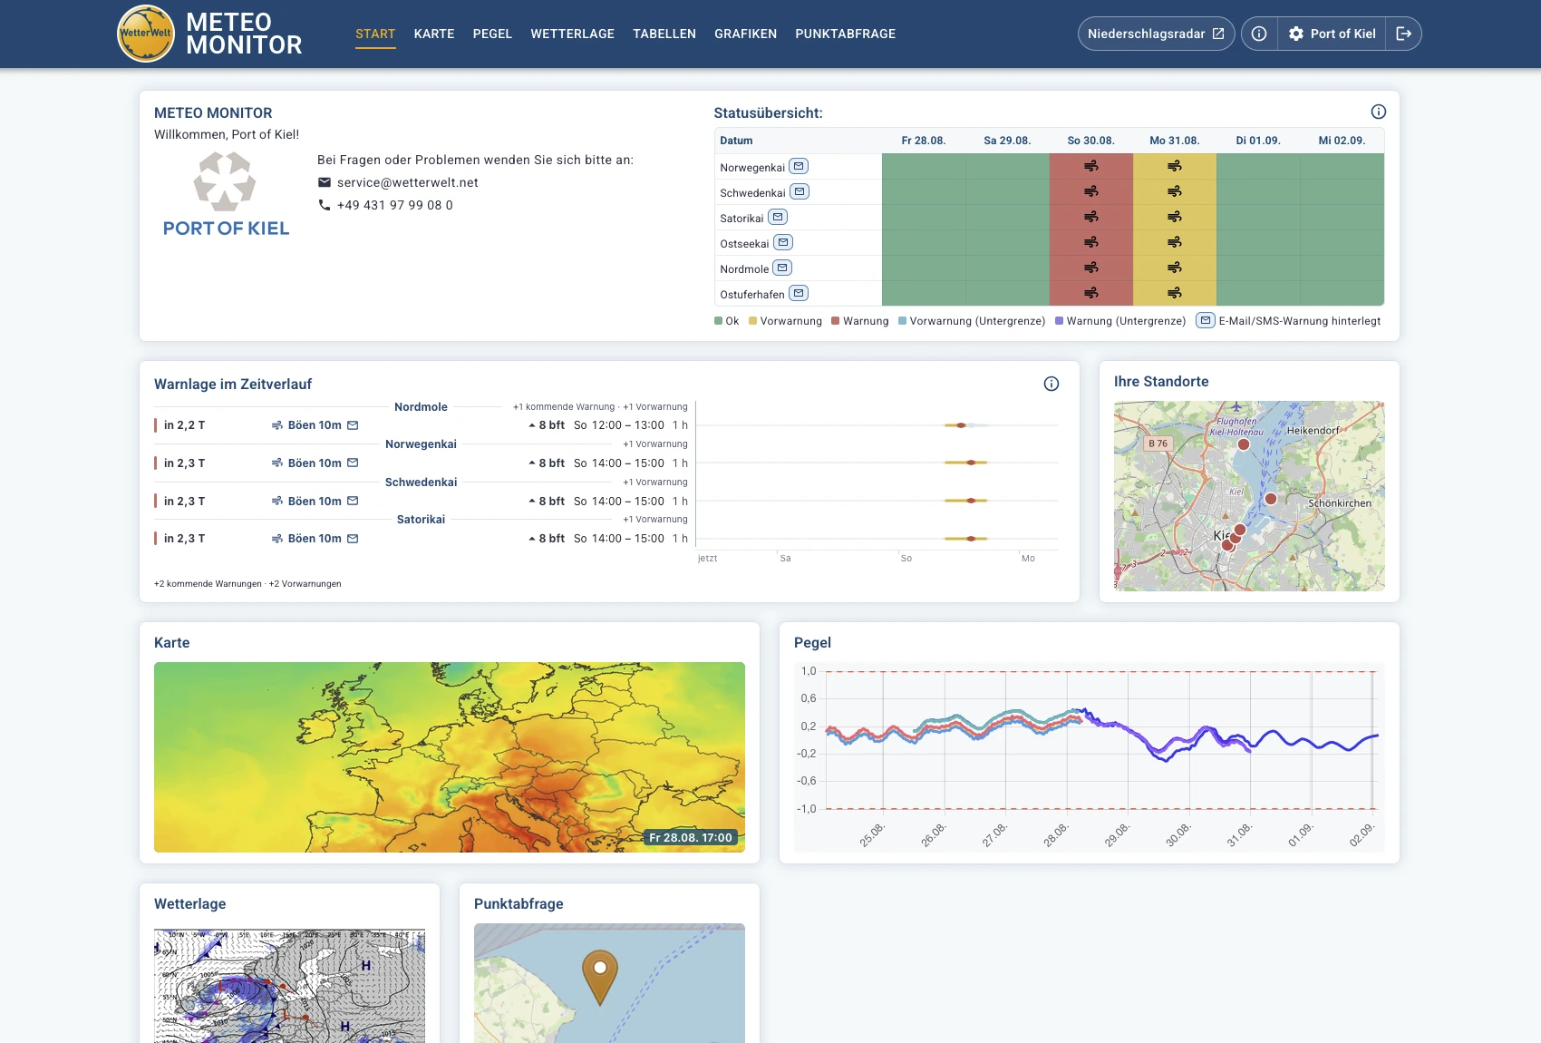Viewport: 1541px width, 1043px height.
Task: Click Norwegenkai wind warning on So 30.08.
Action: click(x=1091, y=166)
